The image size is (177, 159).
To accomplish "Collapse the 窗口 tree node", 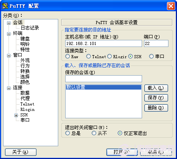I will tap(9, 56).
